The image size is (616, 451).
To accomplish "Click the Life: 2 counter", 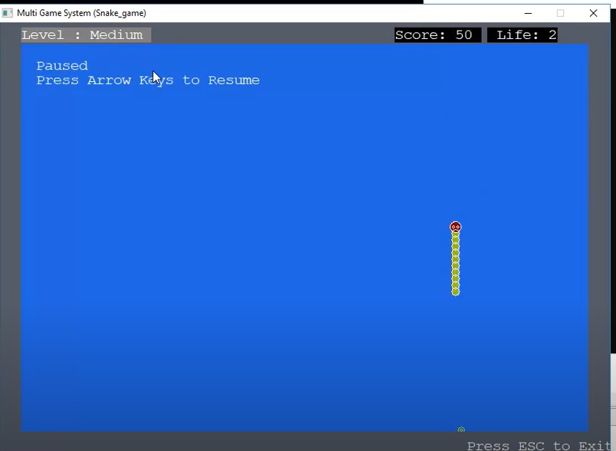I will tap(523, 34).
